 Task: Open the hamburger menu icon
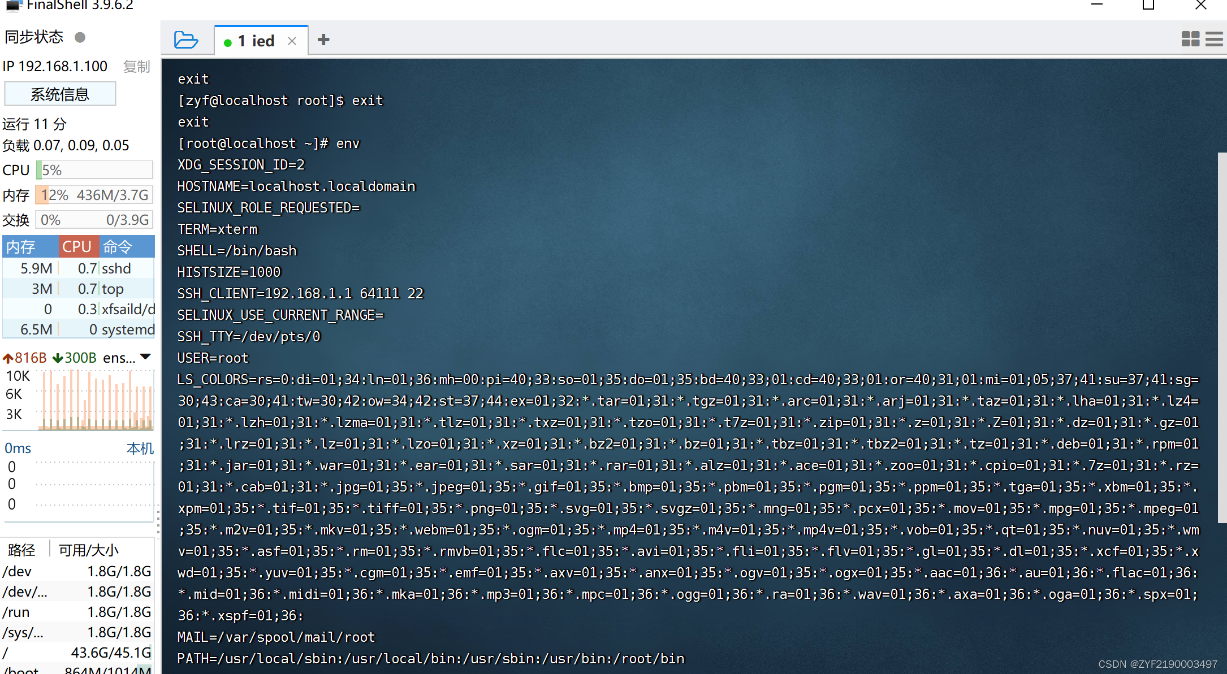[x=1214, y=39]
